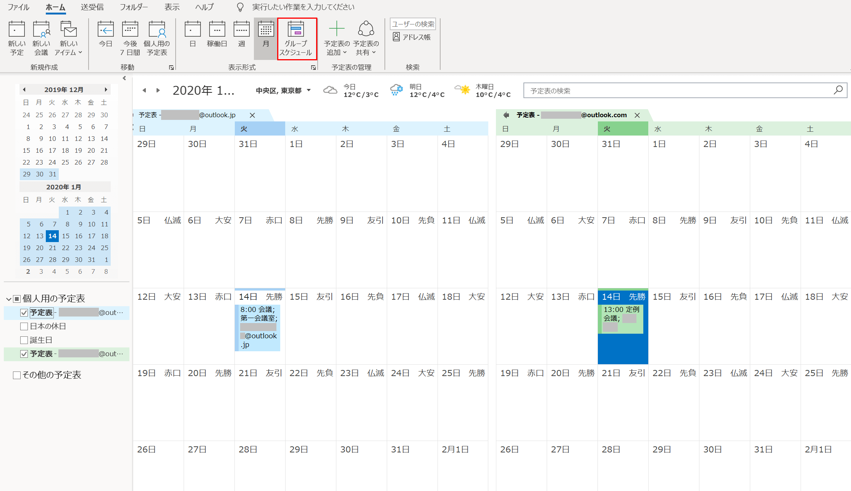851x491 pixels.
Task: Switch to Work Week view (稼働日)
Action: [x=217, y=34]
